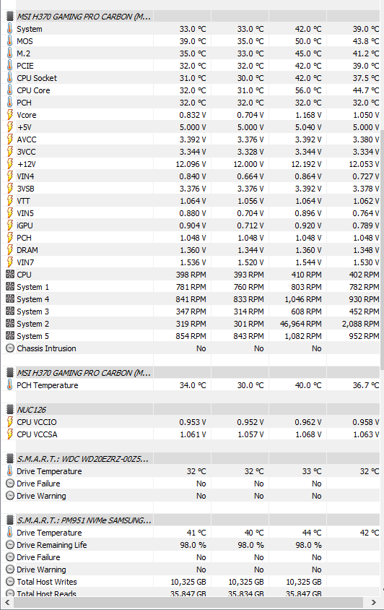
Task: Click the thermometer icon next to CPU Socket
Action: (x=9, y=78)
